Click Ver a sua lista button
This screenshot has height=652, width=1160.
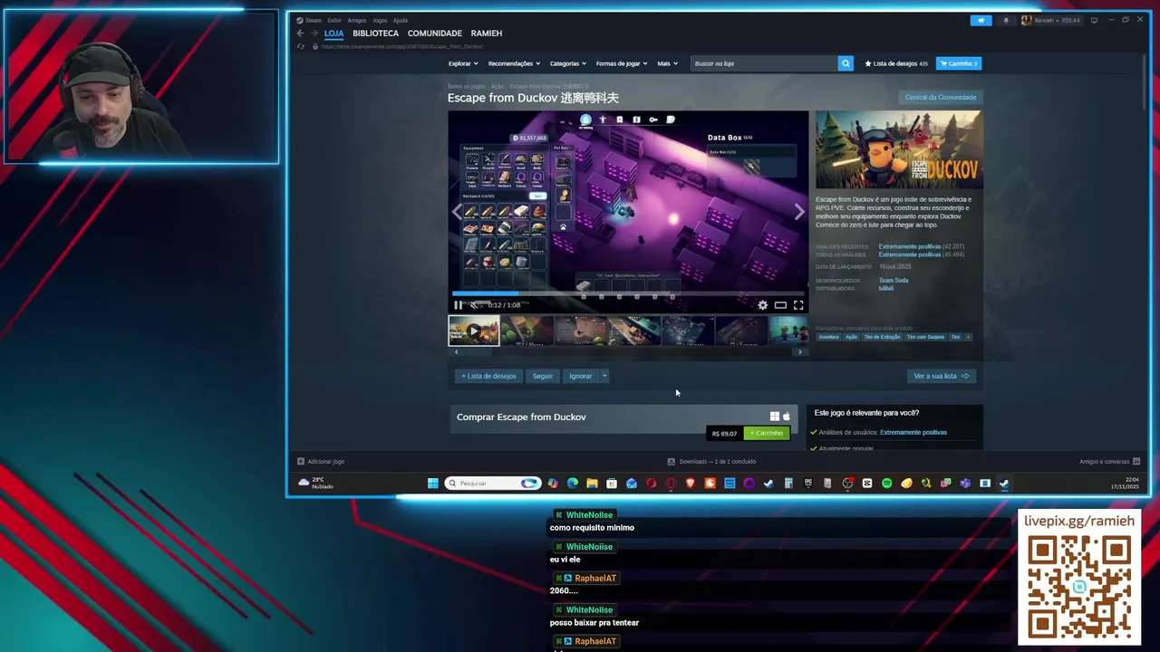(x=942, y=376)
